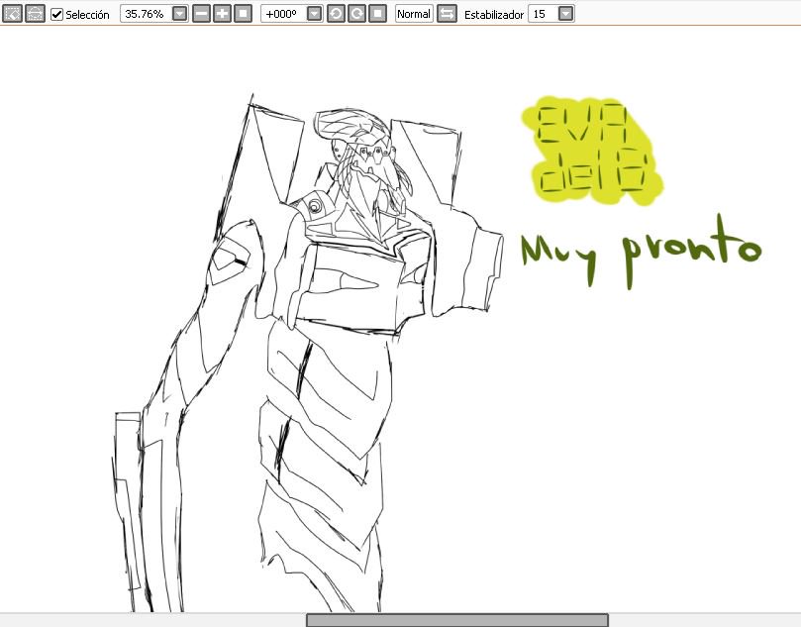Click the Estabilizador value 15 field

pyautogui.click(x=543, y=14)
